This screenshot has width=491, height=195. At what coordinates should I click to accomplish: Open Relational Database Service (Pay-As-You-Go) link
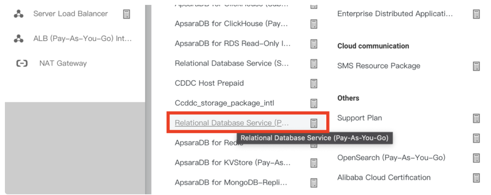coord(232,123)
